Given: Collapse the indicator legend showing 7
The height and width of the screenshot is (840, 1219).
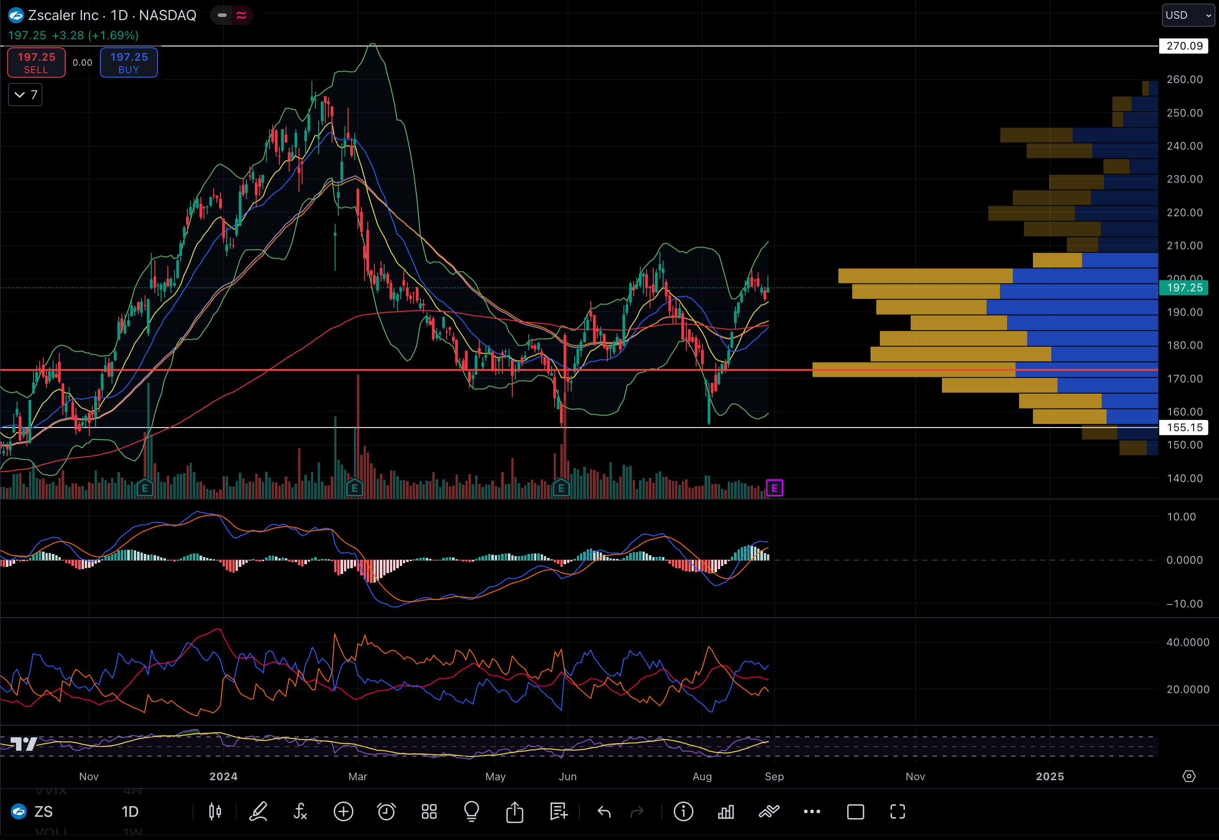Looking at the screenshot, I should pos(25,95).
